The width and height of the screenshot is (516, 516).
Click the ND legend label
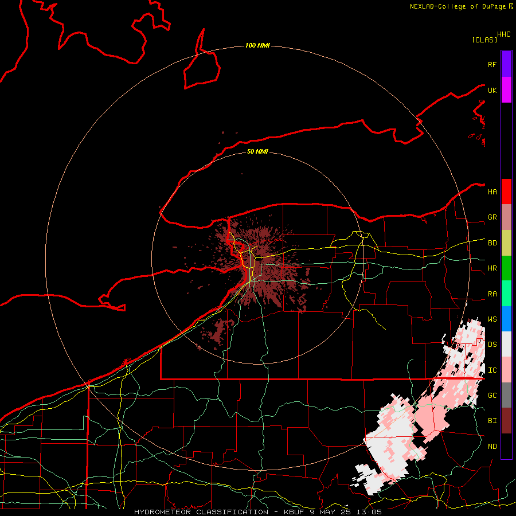[492, 447]
